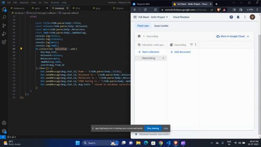Open the VS Code Explorer icon

click(x=4, y=9)
